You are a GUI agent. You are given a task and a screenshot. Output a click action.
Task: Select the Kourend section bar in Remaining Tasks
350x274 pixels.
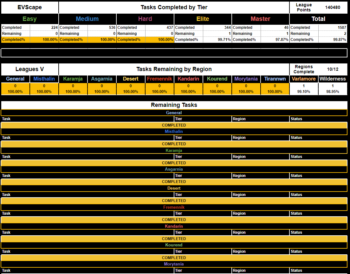(x=174, y=245)
